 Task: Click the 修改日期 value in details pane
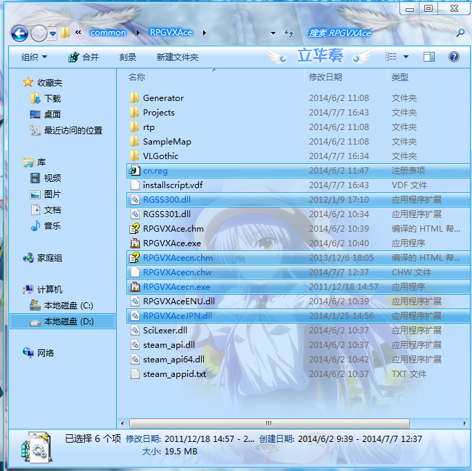[x=209, y=438]
